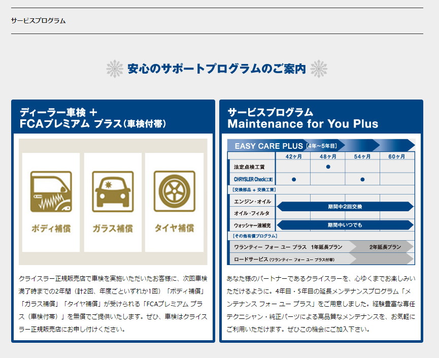Open the Maintenance for You Plus card header
Screen dimensions: 439x358
coord(321,118)
